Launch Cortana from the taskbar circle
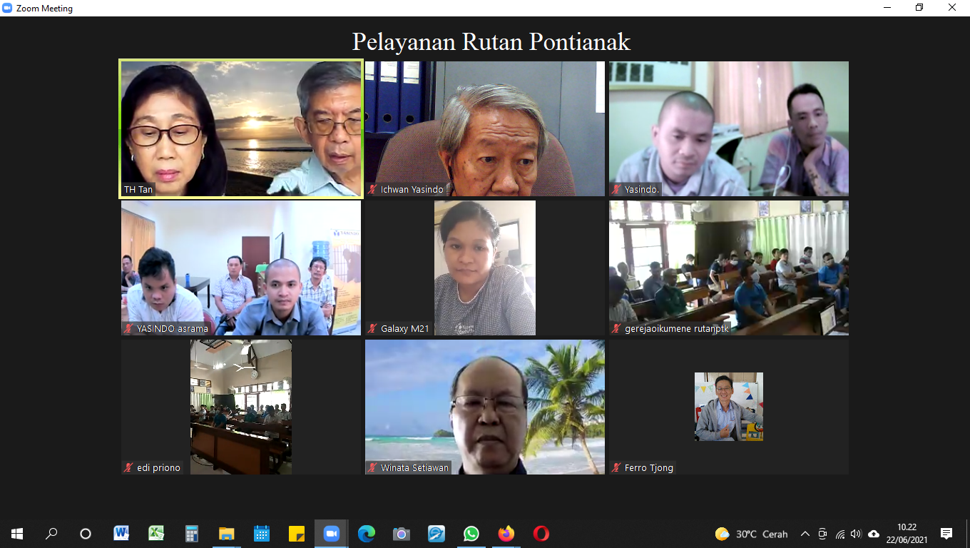Screen dimensions: 970x548 tap(86, 534)
